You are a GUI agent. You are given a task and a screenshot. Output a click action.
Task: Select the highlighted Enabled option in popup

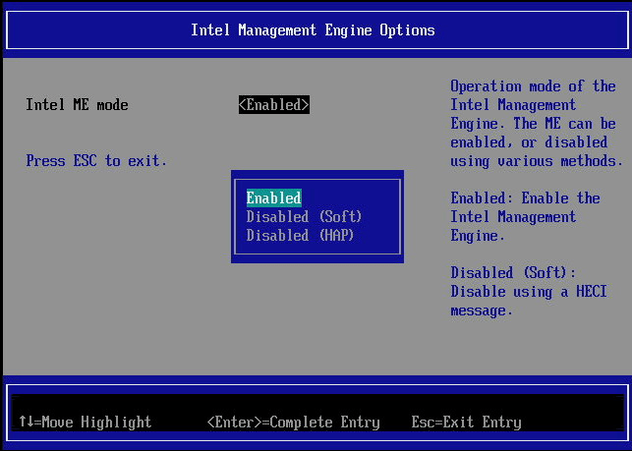(x=273, y=198)
